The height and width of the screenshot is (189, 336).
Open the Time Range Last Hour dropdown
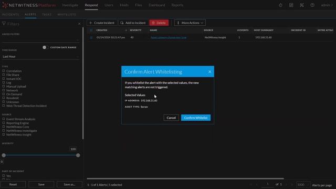pyautogui.click(x=40, y=57)
